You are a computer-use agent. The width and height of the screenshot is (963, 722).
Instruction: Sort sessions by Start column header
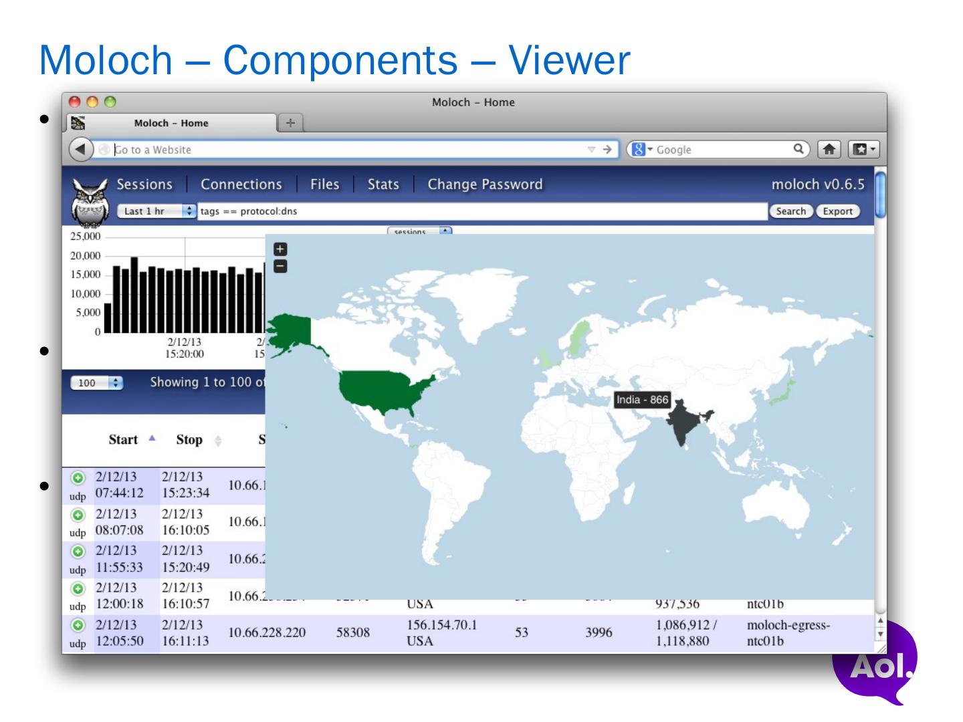point(124,440)
